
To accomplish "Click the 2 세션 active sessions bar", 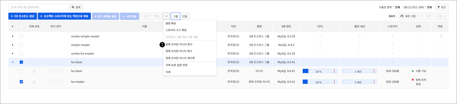I will point(360,82).
